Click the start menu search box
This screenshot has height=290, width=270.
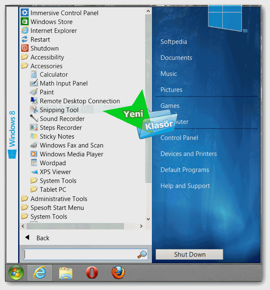[80, 254]
